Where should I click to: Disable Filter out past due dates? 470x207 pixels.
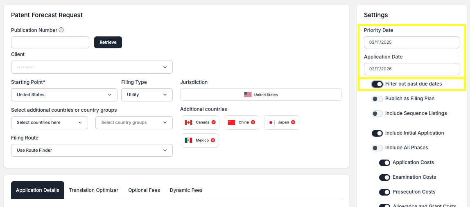(x=377, y=84)
